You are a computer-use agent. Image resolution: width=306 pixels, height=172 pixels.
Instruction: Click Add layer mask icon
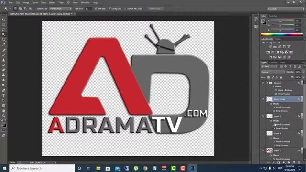click(279, 162)
